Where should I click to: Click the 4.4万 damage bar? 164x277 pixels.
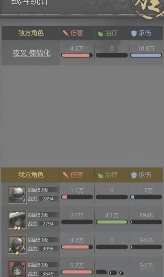77,247
